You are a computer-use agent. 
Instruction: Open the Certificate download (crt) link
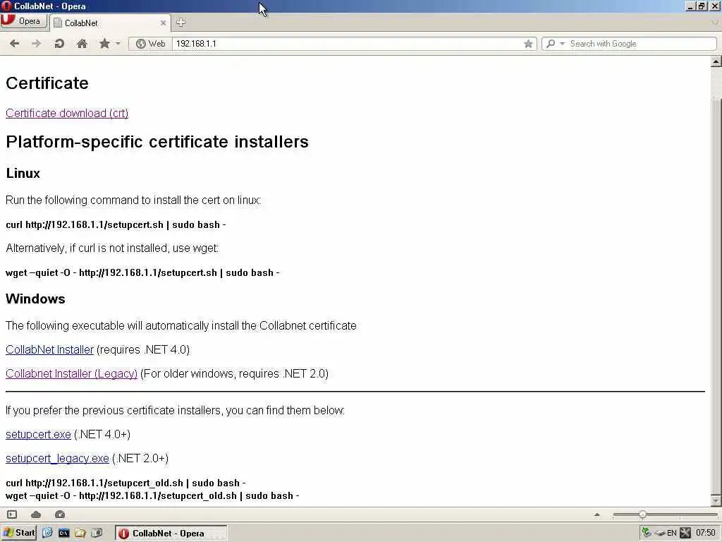[67, 114]
